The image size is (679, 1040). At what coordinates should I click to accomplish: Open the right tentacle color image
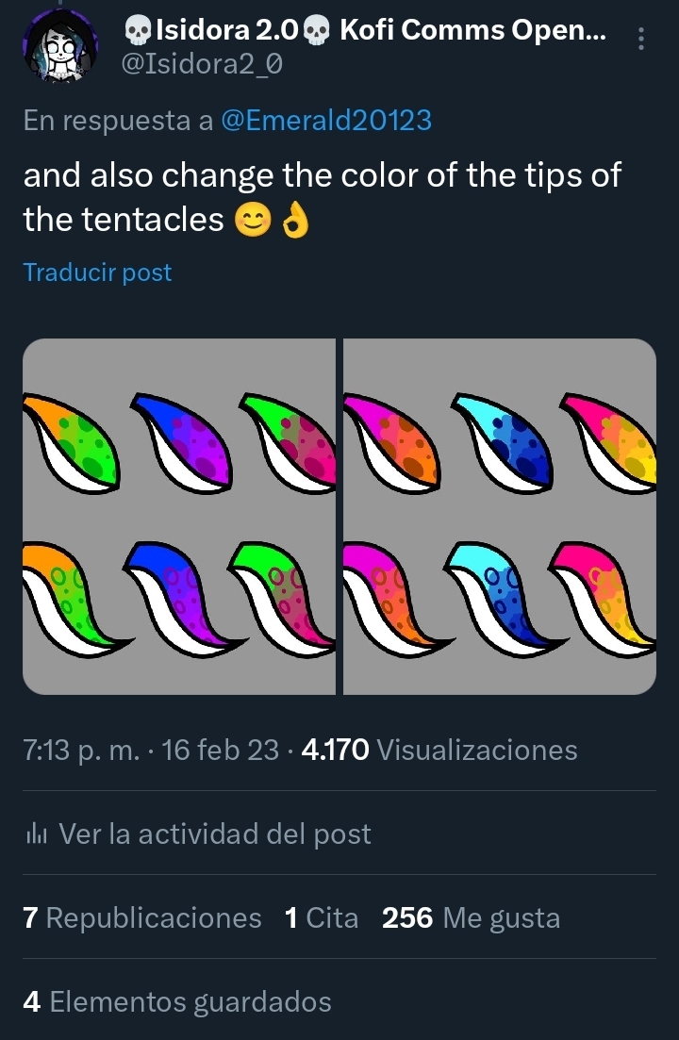[x=500, y=517]
